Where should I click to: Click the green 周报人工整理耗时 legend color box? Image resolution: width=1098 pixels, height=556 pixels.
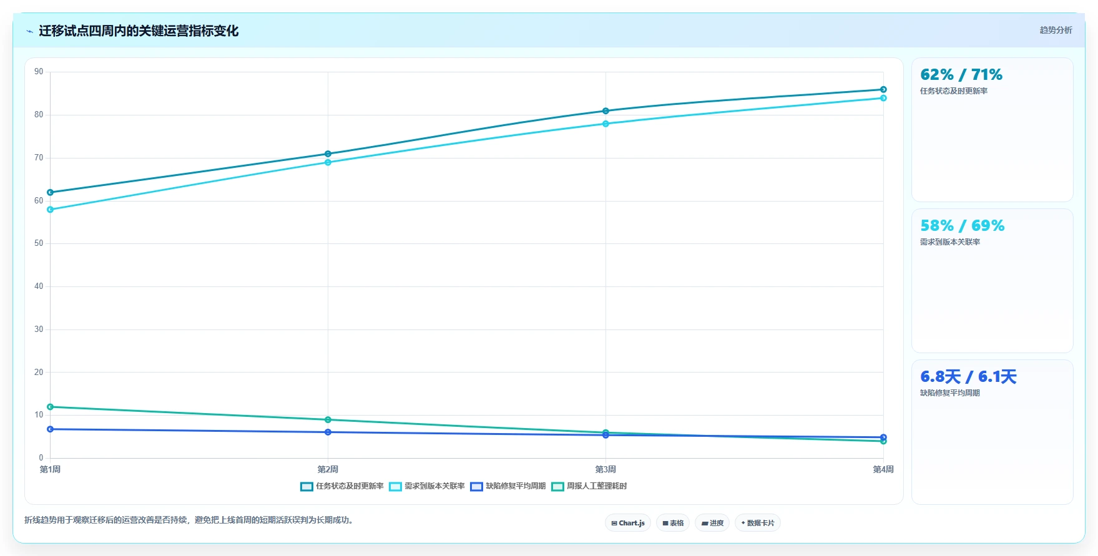tap(557, 487)
